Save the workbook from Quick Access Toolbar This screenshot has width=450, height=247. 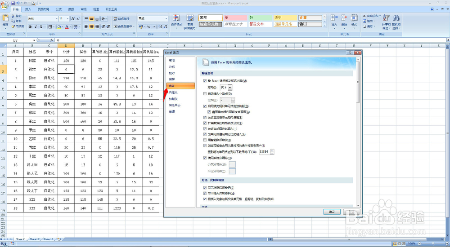point(13,3)
